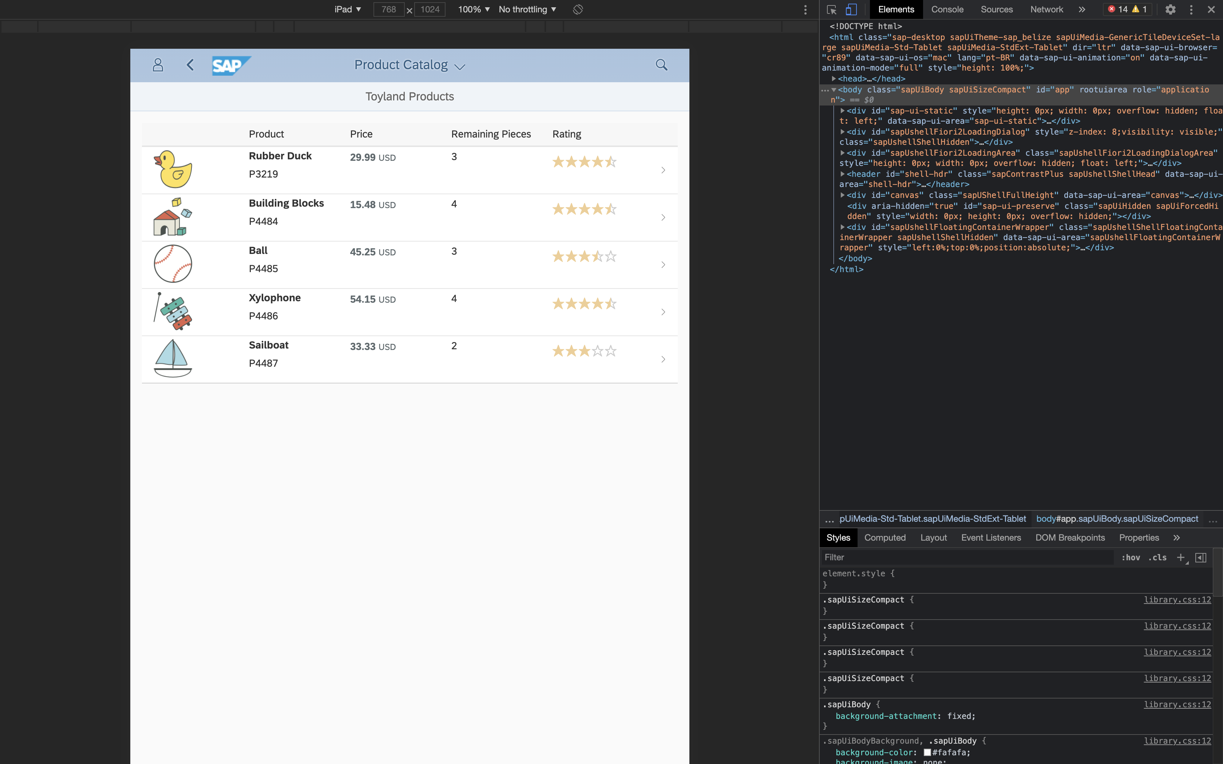The height and width of the screenshot is (764, 1223).
Task: Click new style rule plus icon
Action: (1180, 557)
